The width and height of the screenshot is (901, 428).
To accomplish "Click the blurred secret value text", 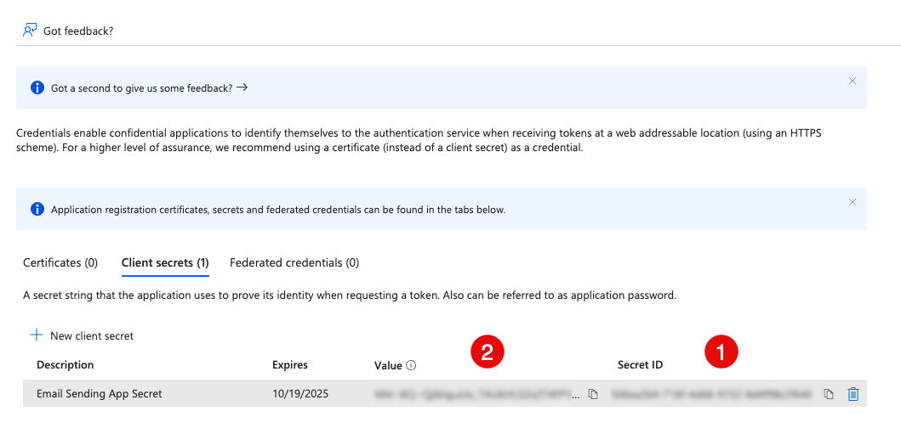I will 476,394.
